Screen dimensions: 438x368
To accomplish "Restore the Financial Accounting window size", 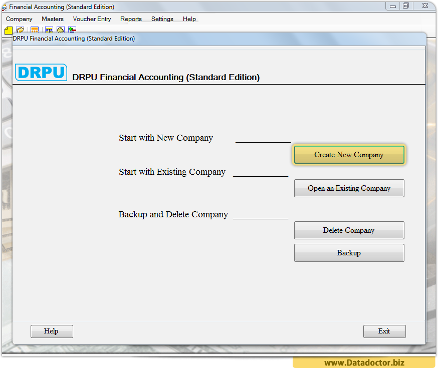I will pyautogui.click(x=406, y=6).
